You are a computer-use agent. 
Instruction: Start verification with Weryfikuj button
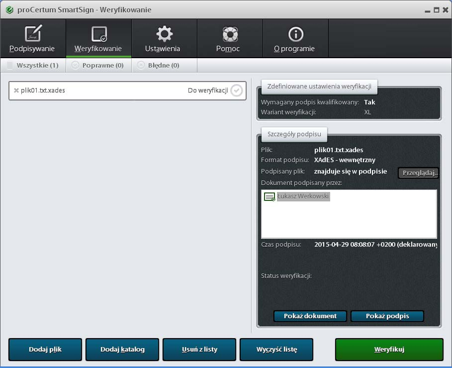pyautogui.click(x=389, y=350)
